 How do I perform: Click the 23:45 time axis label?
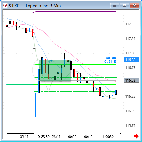(56, 137)
